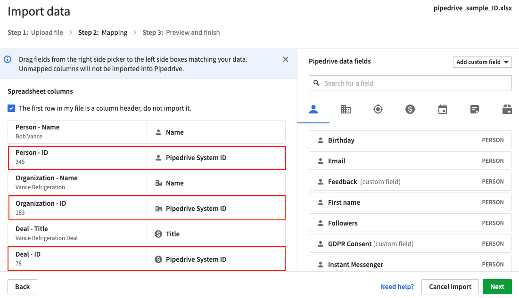Select the GDPR Consent custom field
The width and height of the screenshot is (519, 298).
point(410,244)
